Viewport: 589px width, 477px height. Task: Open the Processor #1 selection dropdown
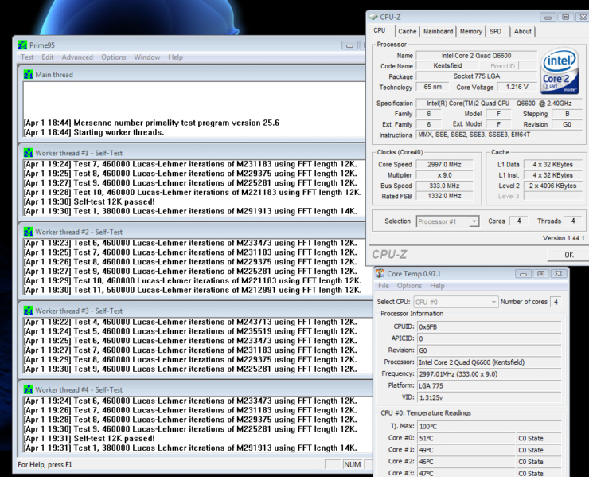[448, 221]
